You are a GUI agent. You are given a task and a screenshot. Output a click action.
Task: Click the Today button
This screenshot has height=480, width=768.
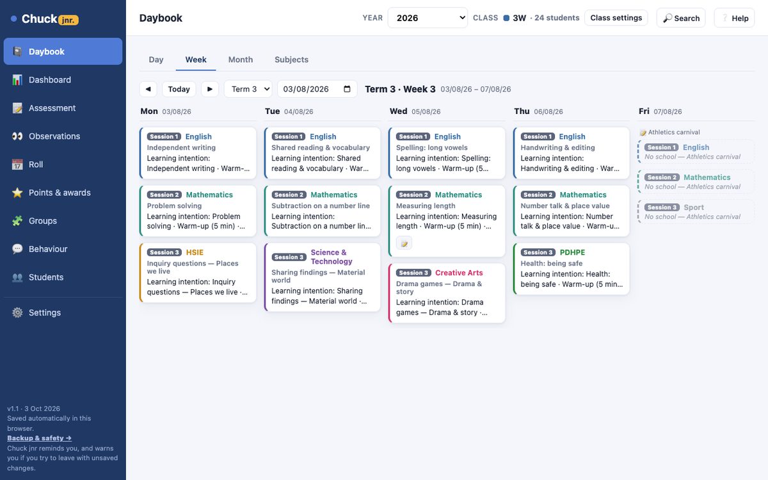[179, 89]
